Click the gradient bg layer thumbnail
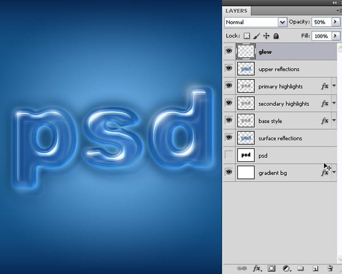Screen dimensions: 342x274 coord(246,172)
